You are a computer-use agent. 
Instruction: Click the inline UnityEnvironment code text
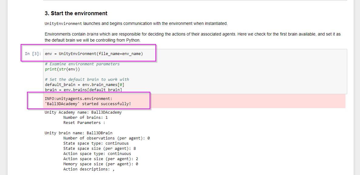[x=63, y=24]
